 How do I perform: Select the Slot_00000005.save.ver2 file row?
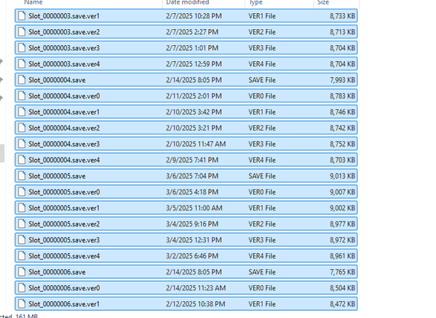tap(186, 224)
